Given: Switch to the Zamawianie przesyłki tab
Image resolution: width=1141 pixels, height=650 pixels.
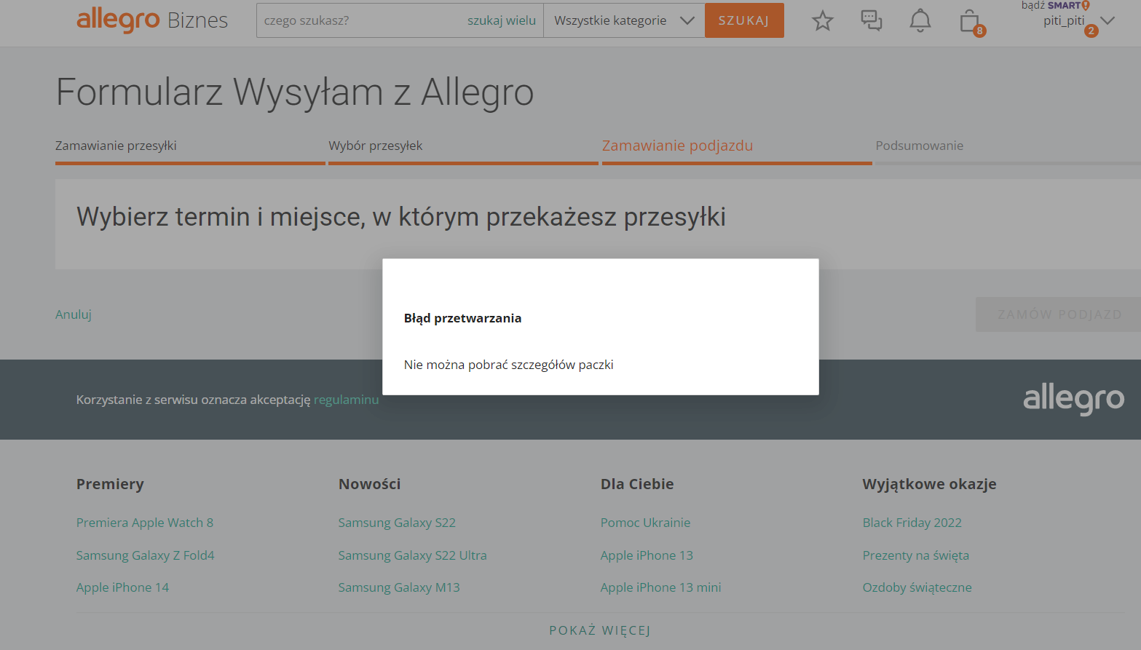Looking at the screenshot, I should [x=116, y=146].
